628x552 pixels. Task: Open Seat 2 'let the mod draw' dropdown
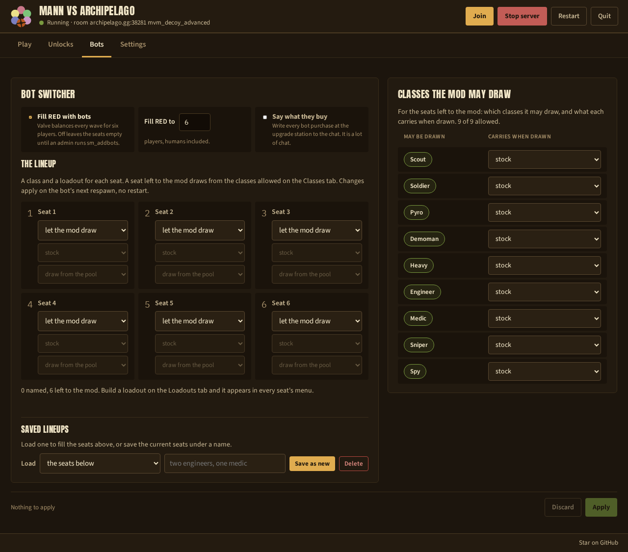coord(200,230)
